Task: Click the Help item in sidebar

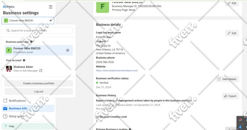Action: pyautogui.click(x=28, y=126)
